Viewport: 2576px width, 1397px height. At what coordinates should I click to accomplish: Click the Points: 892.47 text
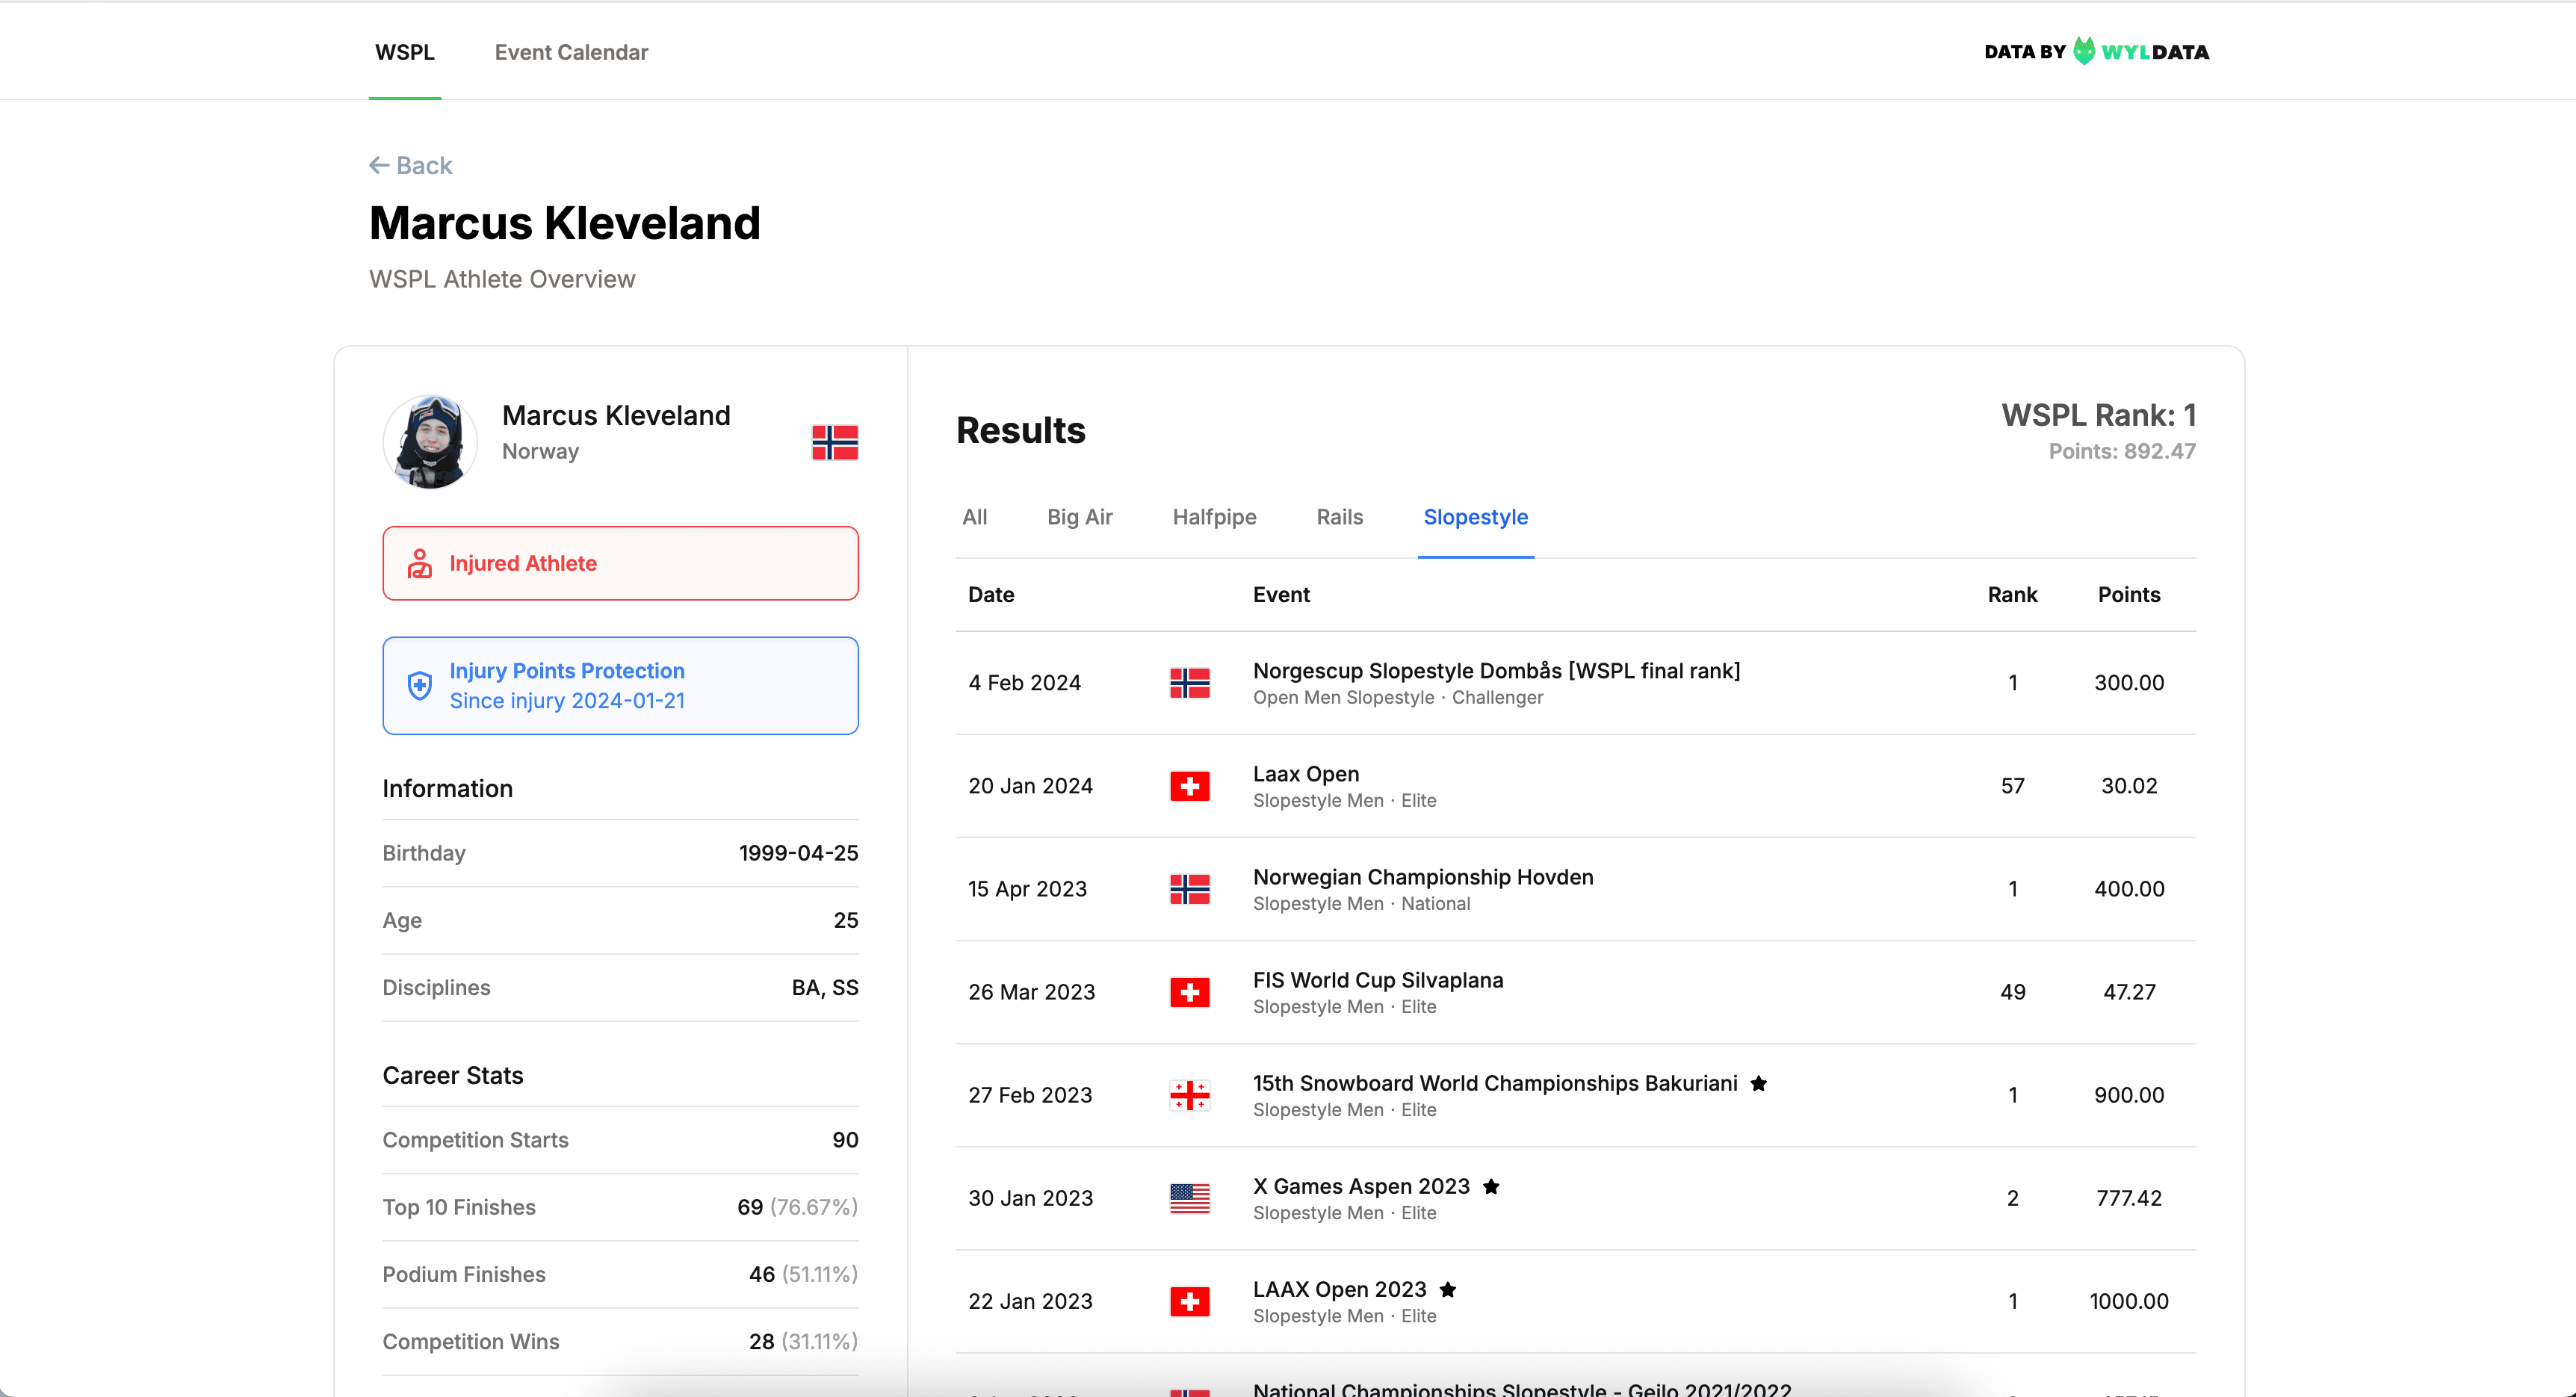2122,451
